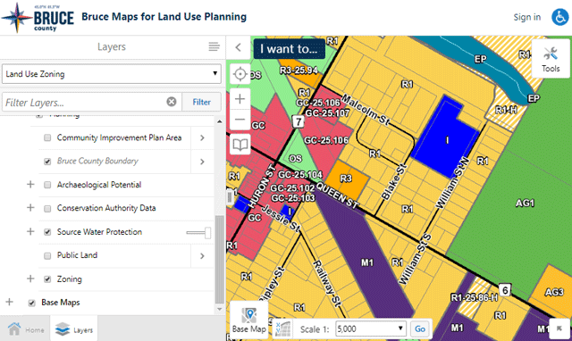572x341 pixels.
Task: Click the Go button beside scale
Action: point(420,329)
